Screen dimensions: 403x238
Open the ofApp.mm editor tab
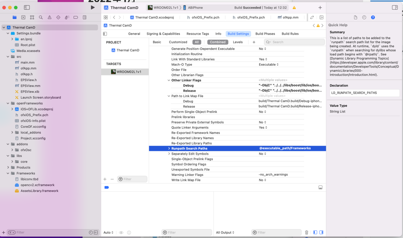point(288,17)
